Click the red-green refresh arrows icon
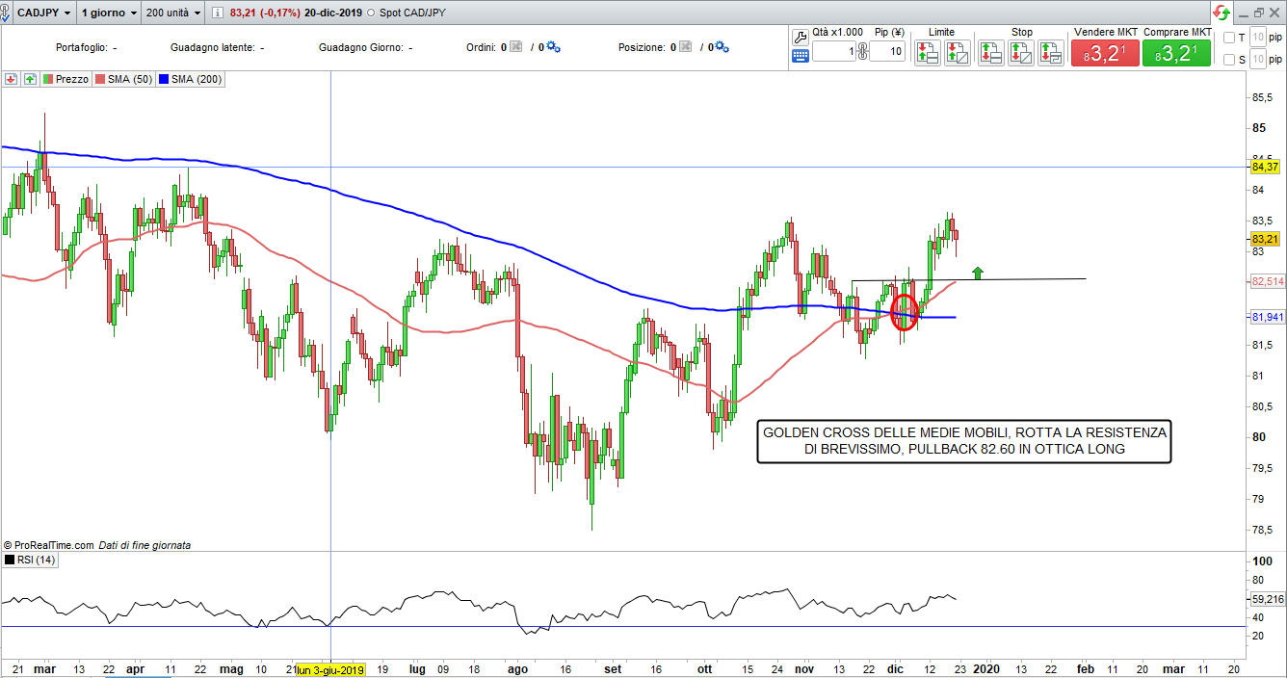The width and height of the screenshot is (1287, 678). click(x=1221, y=13)
